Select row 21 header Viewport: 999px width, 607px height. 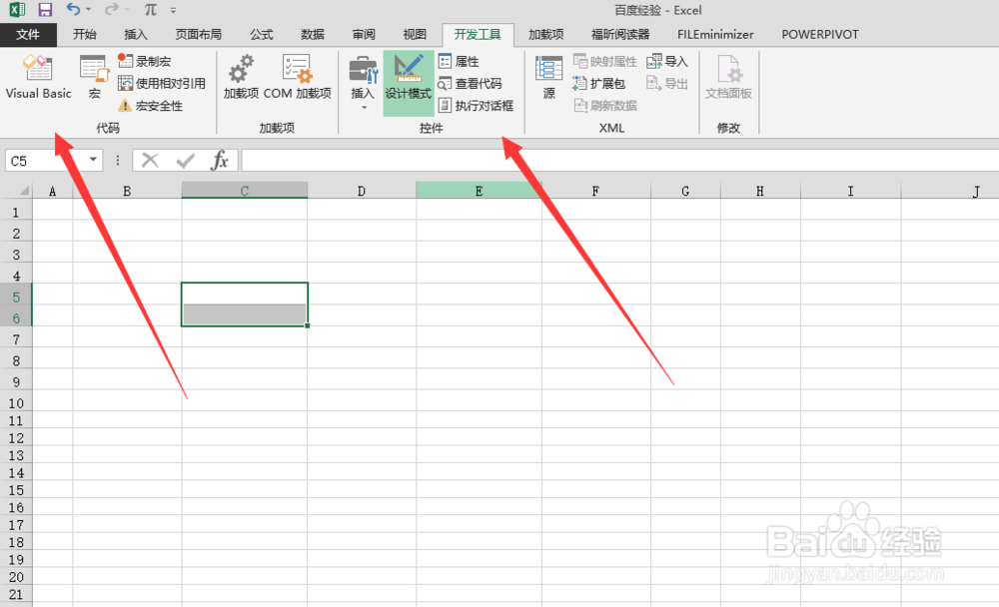pyautogui.click(x=16, y=594)
